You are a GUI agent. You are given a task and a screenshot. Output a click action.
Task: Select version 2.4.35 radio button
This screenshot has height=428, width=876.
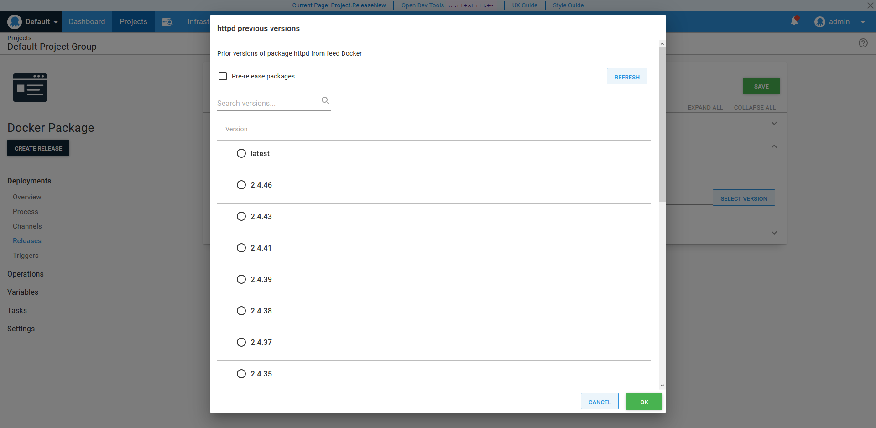241,374
